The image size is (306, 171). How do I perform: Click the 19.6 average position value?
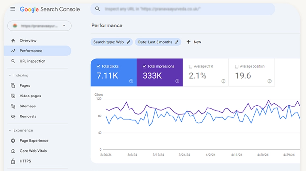click(243, 76)
